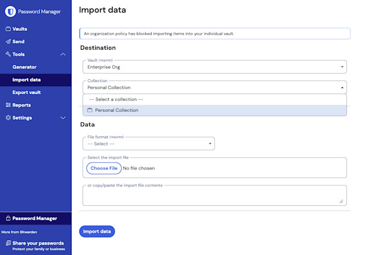Close the Collection dropdown arrow
Image resolution: width=372 pixels, height=255 pixels.
pyautogui.click(x=342, y=87)
